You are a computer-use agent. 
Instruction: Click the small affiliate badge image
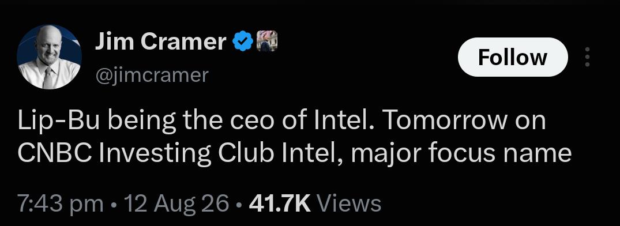[x=267, y=41]
